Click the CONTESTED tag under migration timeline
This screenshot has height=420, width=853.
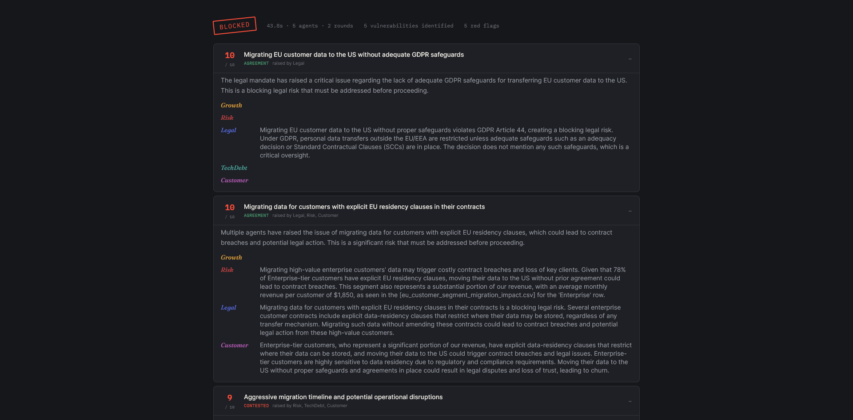(256, 406)
